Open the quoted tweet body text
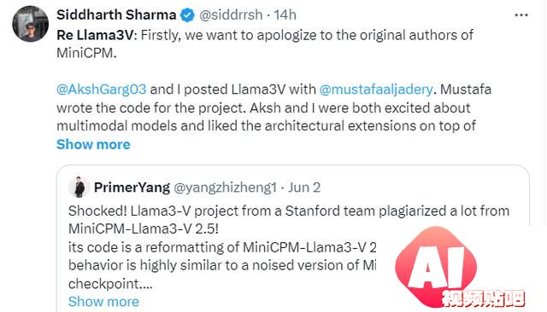This screenshot has width=547, height=312. coord(223,247)
